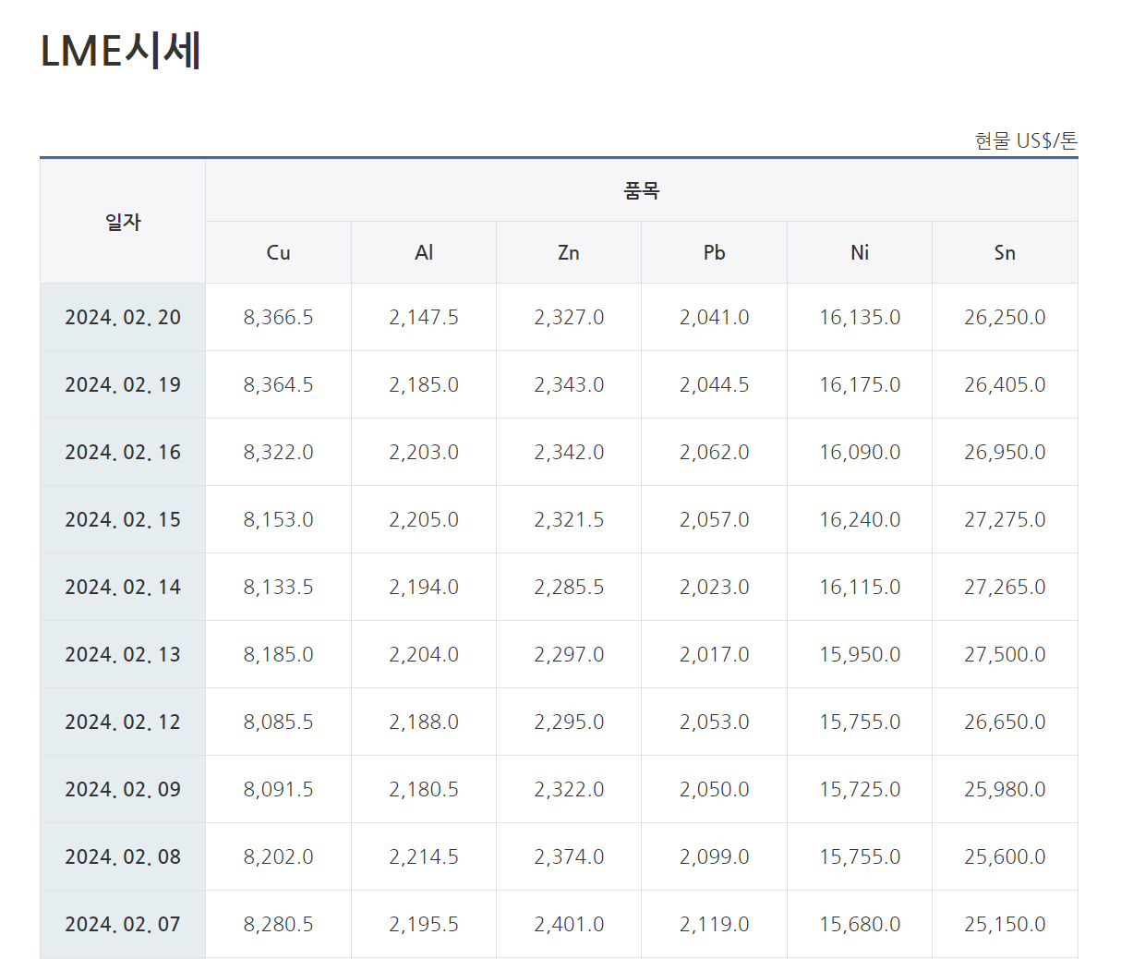The image size is (1121, 959).
Task: Click the Al column header
Action: 424,252
